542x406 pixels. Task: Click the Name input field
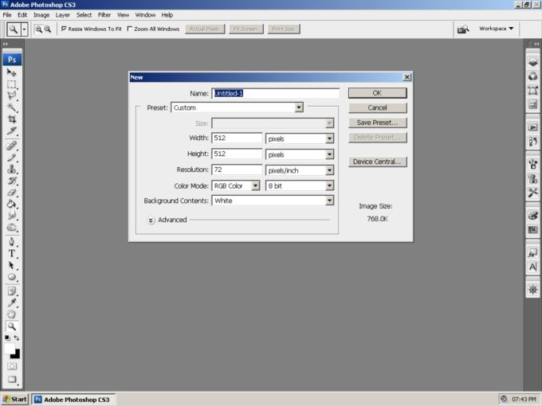tap(275, 93)
